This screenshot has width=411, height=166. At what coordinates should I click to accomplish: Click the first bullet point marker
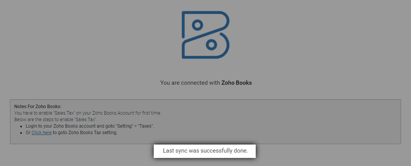point(22,126)
